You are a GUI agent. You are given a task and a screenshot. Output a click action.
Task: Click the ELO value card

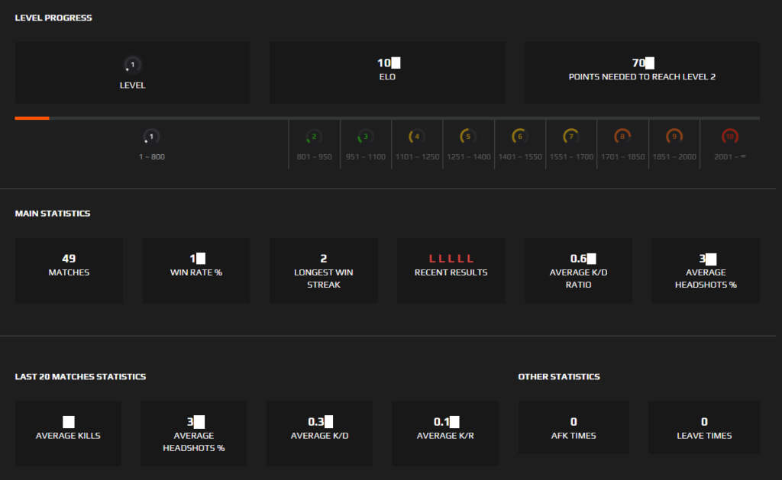point(387,72)
